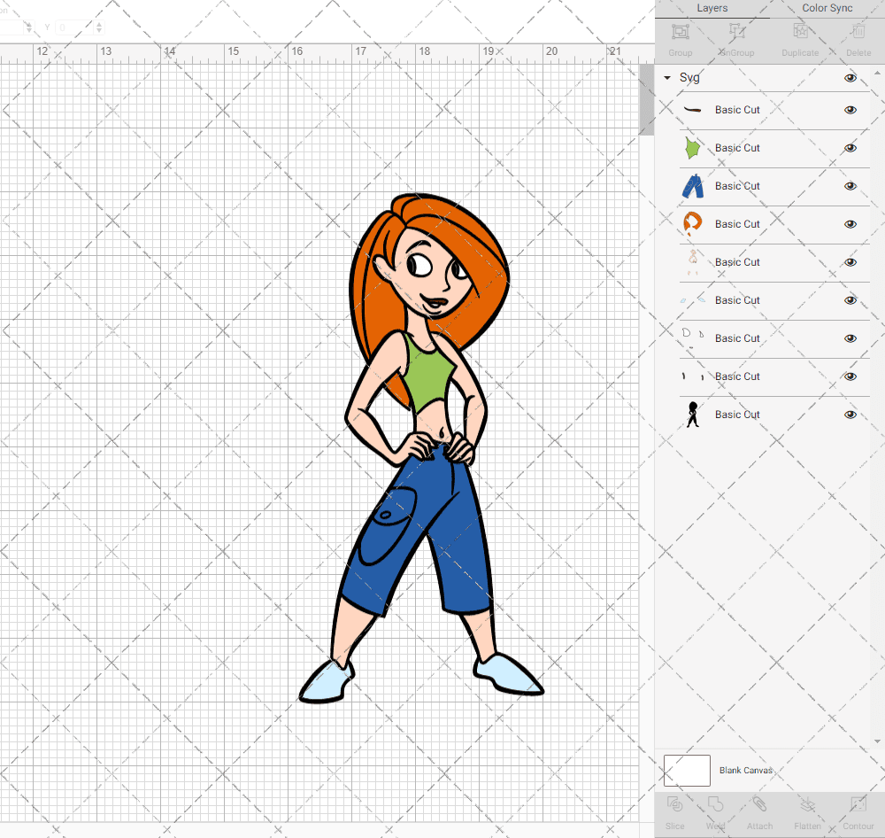The height and width of the screenshot is (838, 885).
Task: Collapse the Svg group arrow
Action: 667,78
